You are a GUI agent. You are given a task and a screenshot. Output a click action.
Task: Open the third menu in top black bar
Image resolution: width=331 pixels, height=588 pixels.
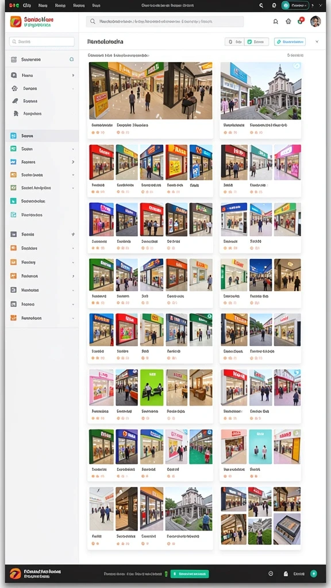[x=60, y=6]
